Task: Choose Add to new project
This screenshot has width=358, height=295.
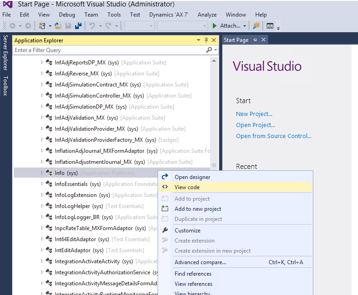Action: point(198,209)
